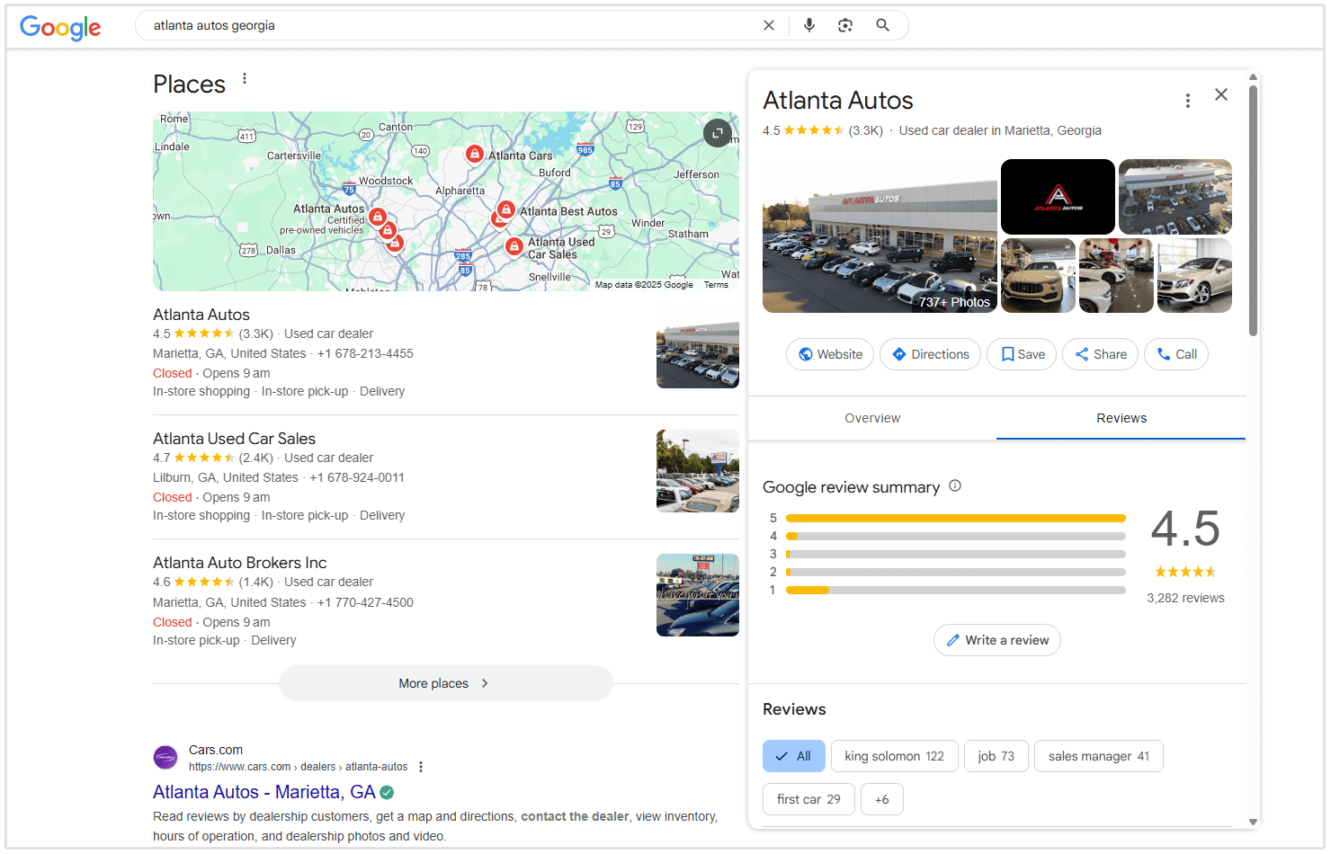The image size is (1331, 854).
Task: Open Atlanta Auto Brokers Inc thumbnail image
Action: pyautogui.click(x=698, y=595)
